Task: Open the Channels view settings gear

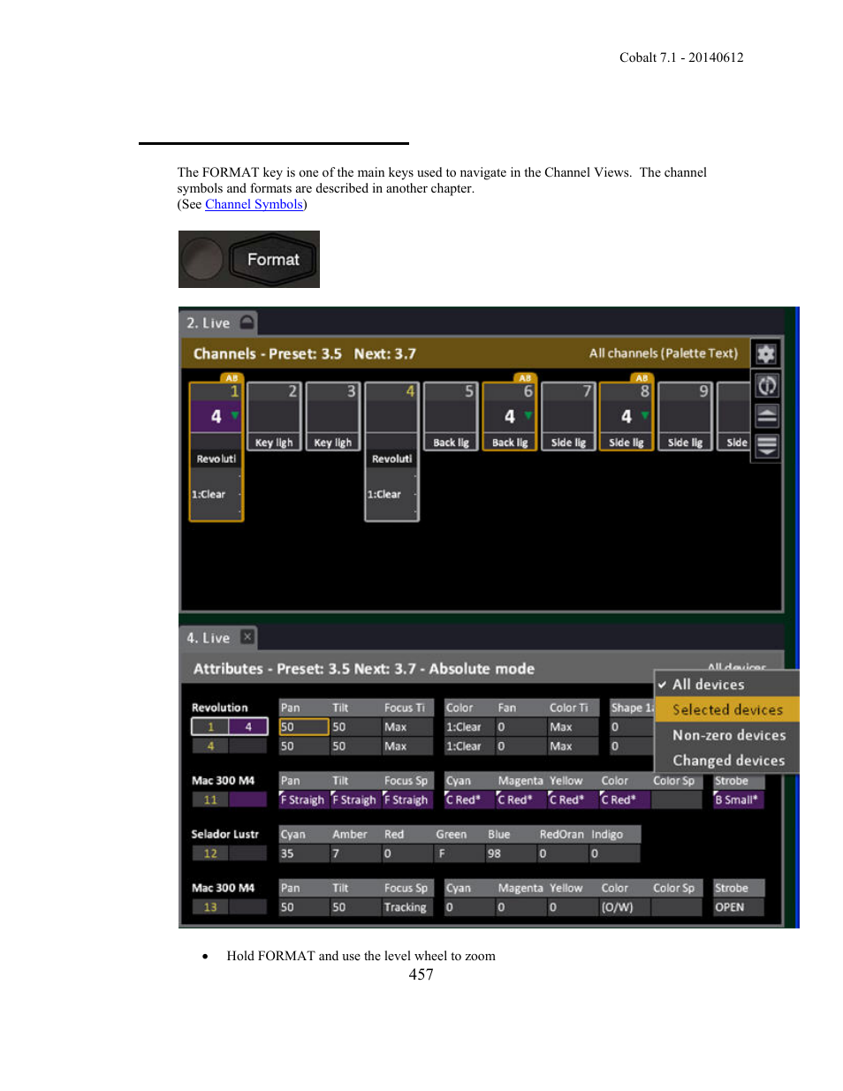Action: 765,354
